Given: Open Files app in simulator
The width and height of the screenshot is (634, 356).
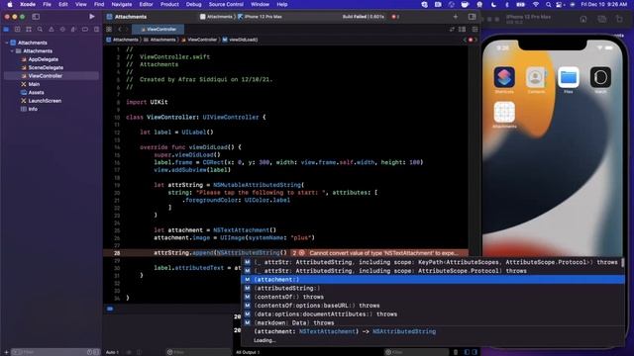Looking at the screenshot, I should pyautogui.click(x=568, y=77).
